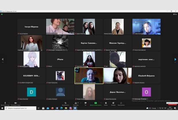Open the Chat panel
This screenshot has height=120, width=178.
[86, 104]
